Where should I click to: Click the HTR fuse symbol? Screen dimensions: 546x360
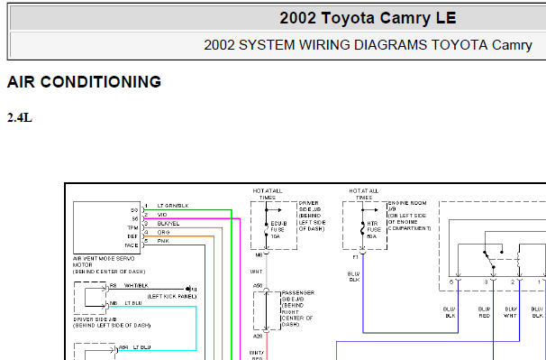coord(362,229)
